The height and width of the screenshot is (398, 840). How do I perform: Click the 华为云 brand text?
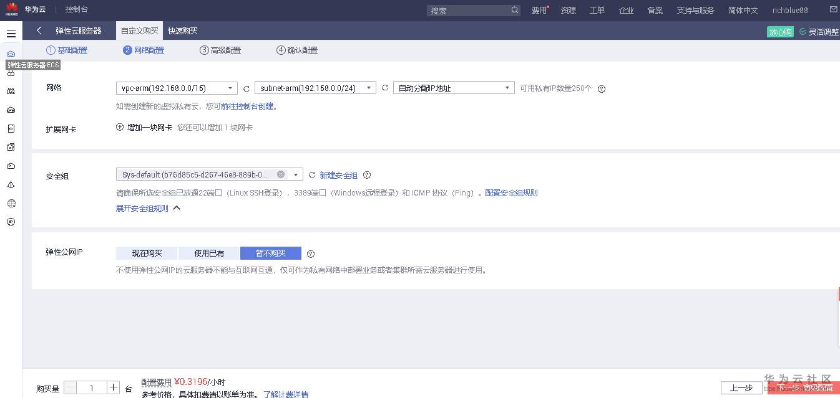tap(35, 10)
